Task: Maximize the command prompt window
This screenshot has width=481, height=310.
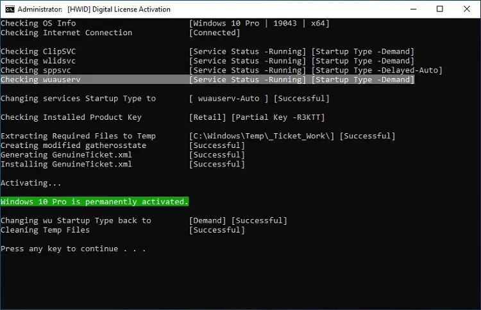Action: (x=439, y=9)
